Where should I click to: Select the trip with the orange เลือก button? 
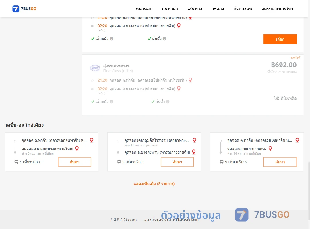280,39
